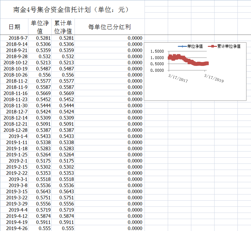Image resolution: width=251 pixels, height=231 pixels.
Task: Click the date cell 2018-12-21
Action: pyautogui.click(x=14, y=124)
